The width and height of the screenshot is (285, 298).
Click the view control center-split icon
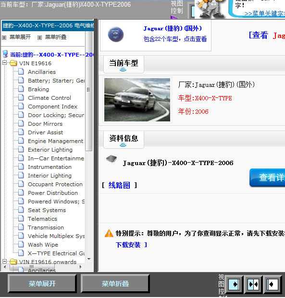click(x=253, y=284)
